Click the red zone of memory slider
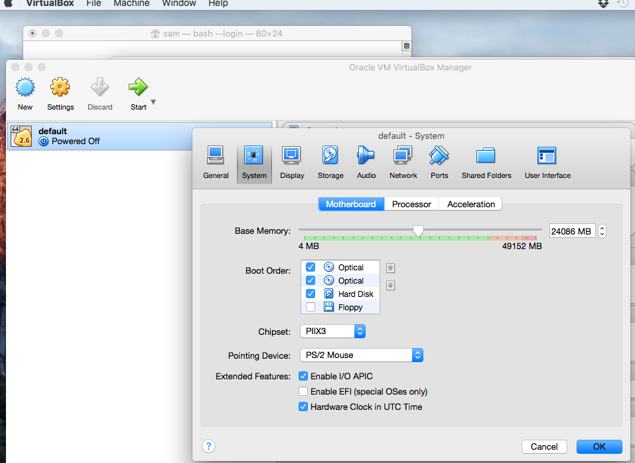 point(529,238)
